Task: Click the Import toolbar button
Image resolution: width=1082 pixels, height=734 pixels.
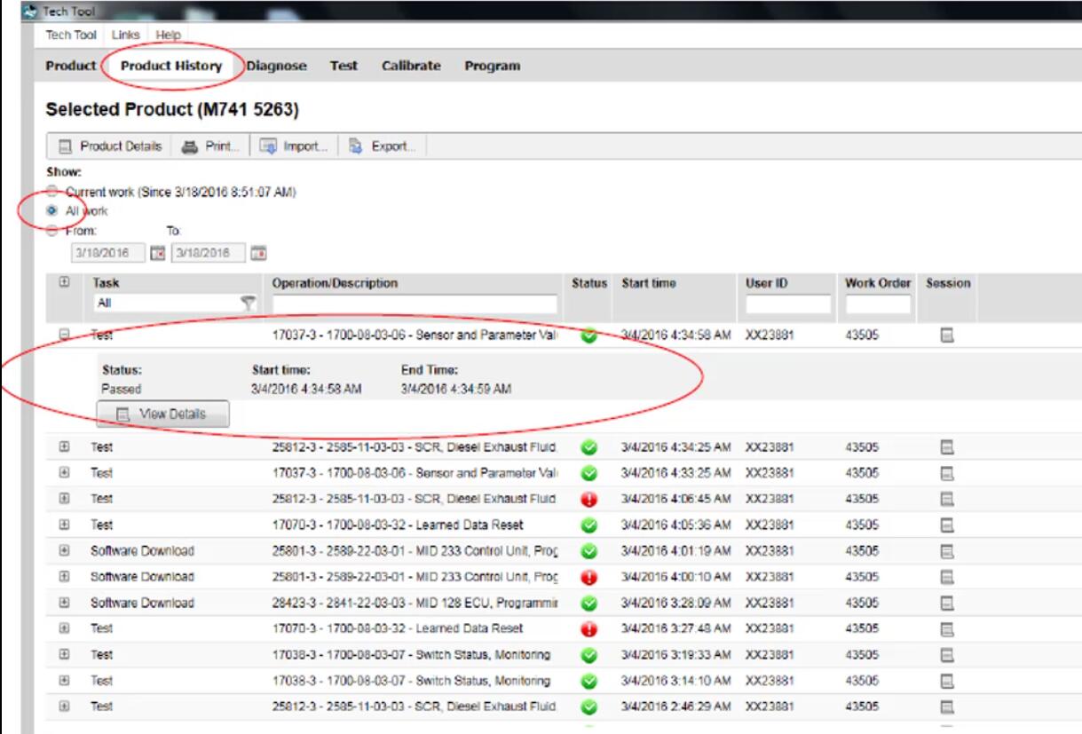Action: (x=293, y=146)
